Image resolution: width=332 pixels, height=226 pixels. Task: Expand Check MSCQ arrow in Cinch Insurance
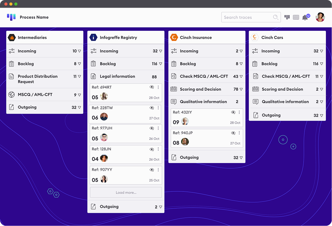[x=241, y=76]
